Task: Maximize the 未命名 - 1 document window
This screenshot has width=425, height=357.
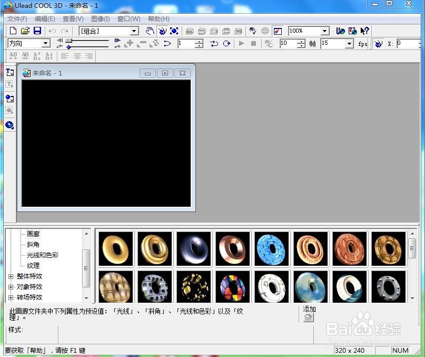Action: tap(165, 73)
